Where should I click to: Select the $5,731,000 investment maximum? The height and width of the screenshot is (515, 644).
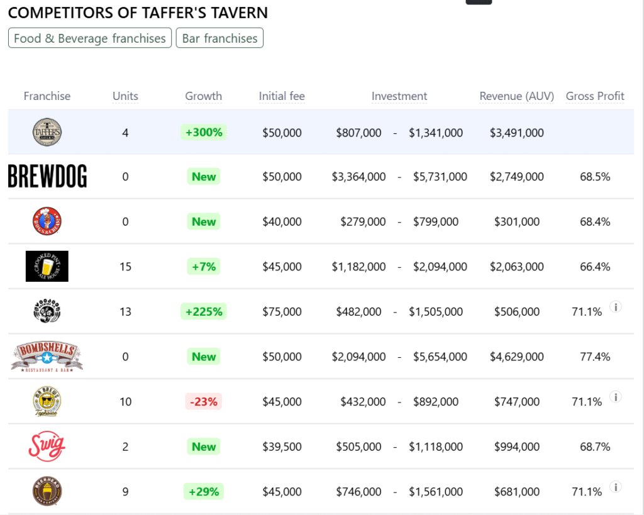[x=440, y=177]
